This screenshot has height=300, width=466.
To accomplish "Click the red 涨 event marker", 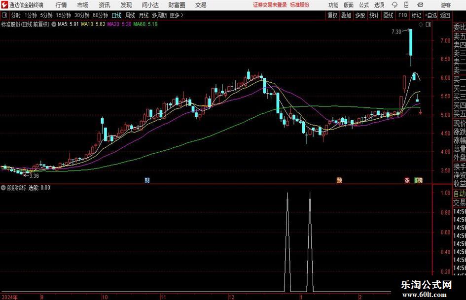I will tap(407, 180).
